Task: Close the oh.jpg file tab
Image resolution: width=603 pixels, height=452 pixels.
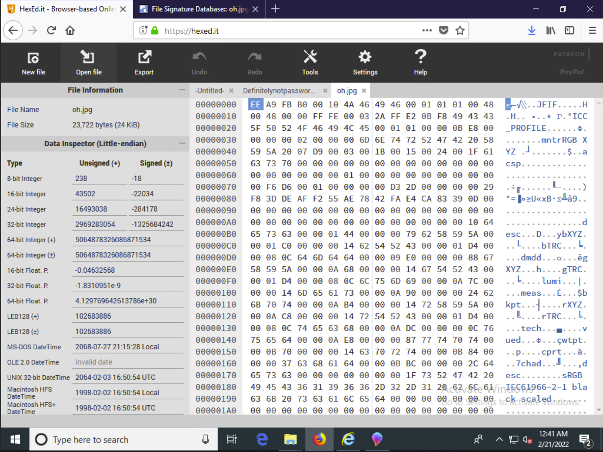Action: pyautogui.click(x=364, y=91)
